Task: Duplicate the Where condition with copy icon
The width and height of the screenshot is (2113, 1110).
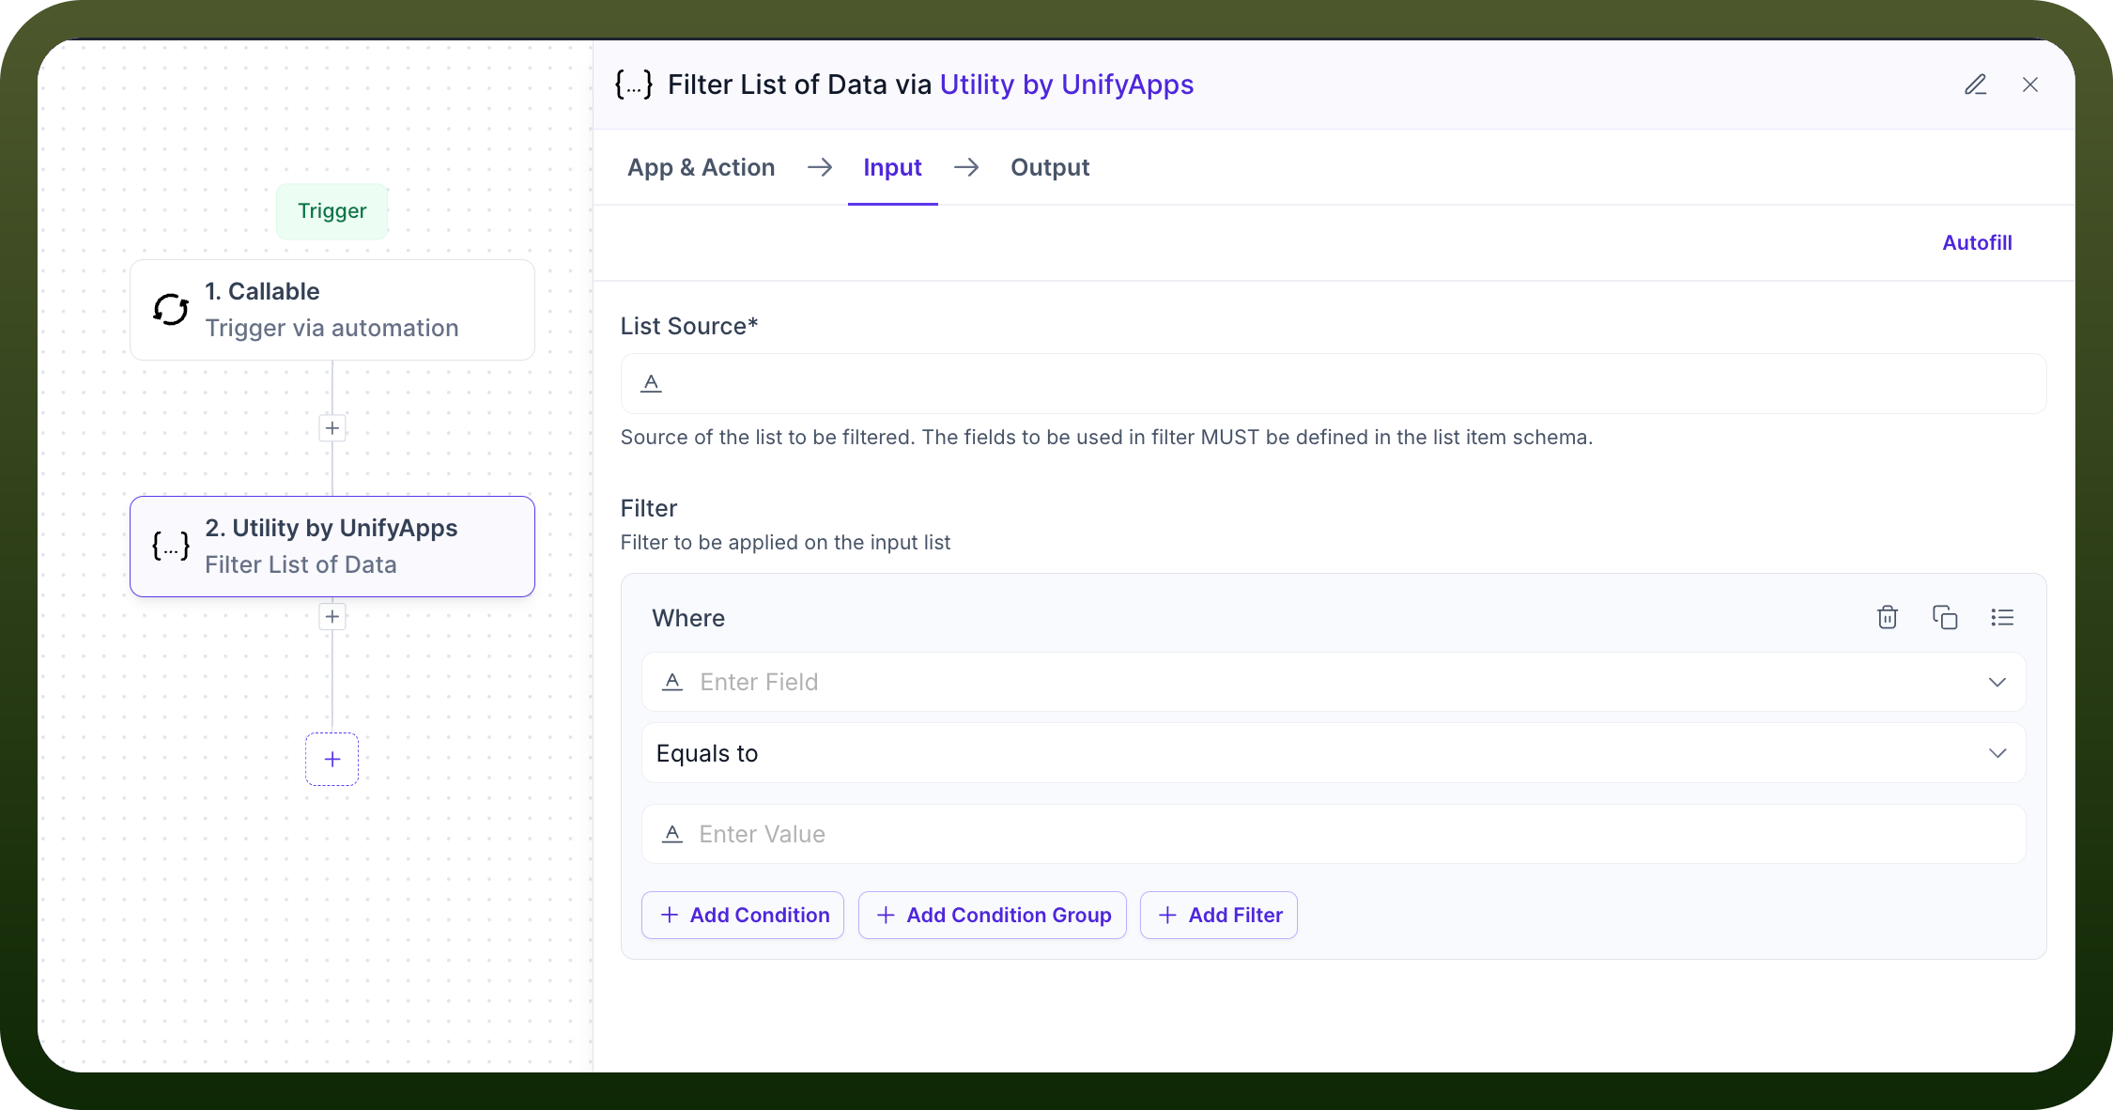Action: click(x=1945, y=617)
